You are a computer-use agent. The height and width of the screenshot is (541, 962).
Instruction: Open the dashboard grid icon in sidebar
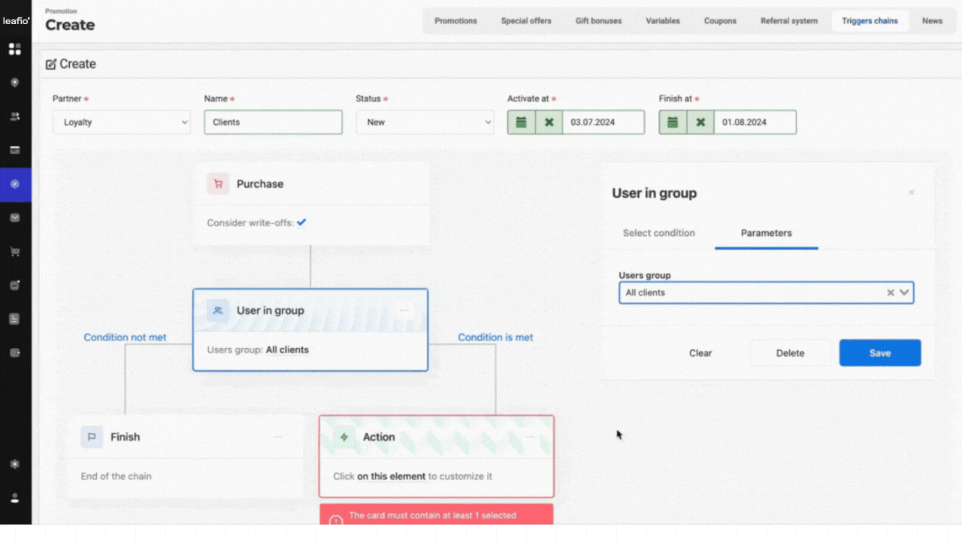[x=14, y=50]
